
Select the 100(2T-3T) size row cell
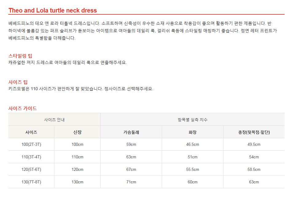click(x=31, y=144)
